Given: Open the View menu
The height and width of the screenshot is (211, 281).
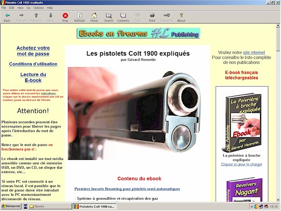Looking at the screenshot, I should tap(21, 8).
